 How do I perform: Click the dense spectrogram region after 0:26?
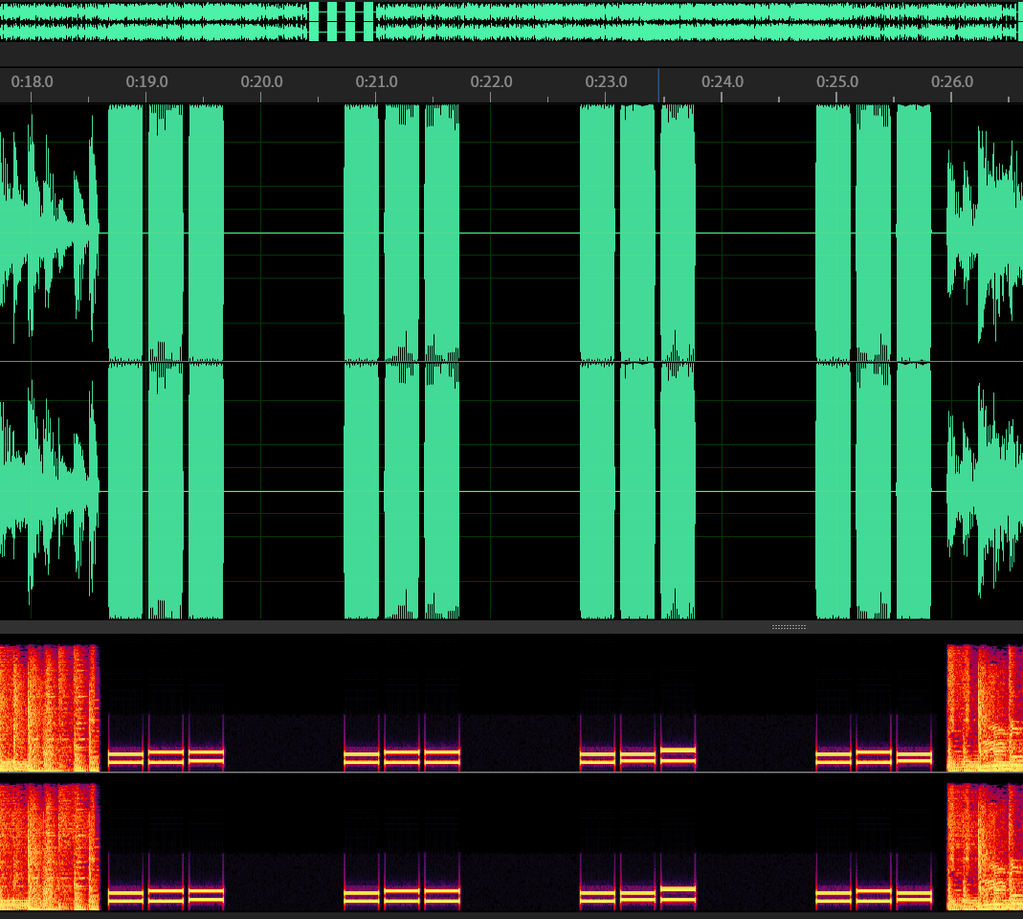click(984, 708)
